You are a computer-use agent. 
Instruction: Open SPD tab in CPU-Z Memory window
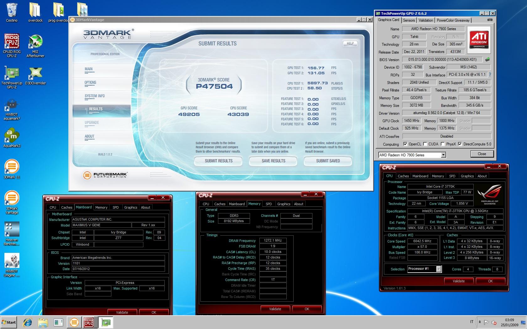[x=269, y=204]
